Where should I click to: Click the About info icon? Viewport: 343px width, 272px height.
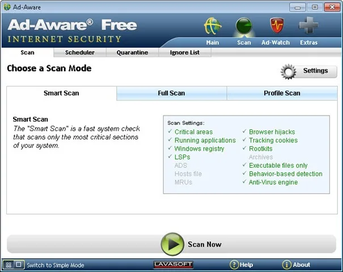pyautogui.click(x=286, y=265)
